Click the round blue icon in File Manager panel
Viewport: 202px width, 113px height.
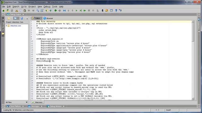pyautogui.click(x=22, y=18)
